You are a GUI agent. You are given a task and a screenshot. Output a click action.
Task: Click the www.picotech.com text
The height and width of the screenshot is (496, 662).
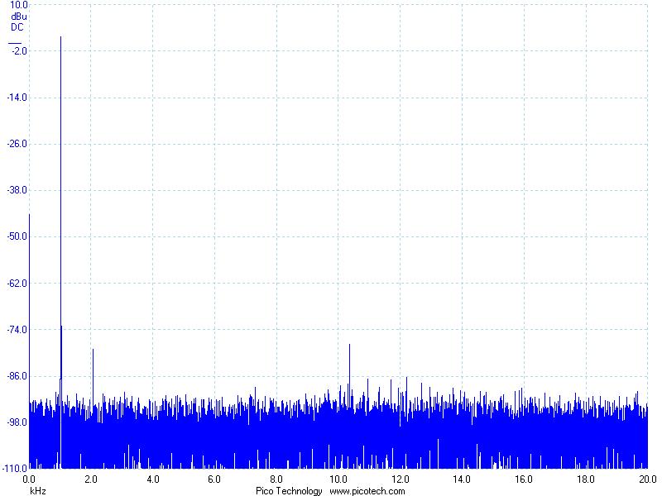(x=367, y=491)
